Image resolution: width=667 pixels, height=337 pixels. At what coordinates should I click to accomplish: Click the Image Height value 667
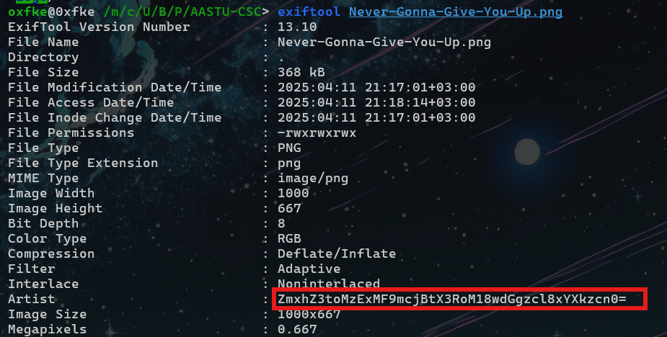point(290,208)
